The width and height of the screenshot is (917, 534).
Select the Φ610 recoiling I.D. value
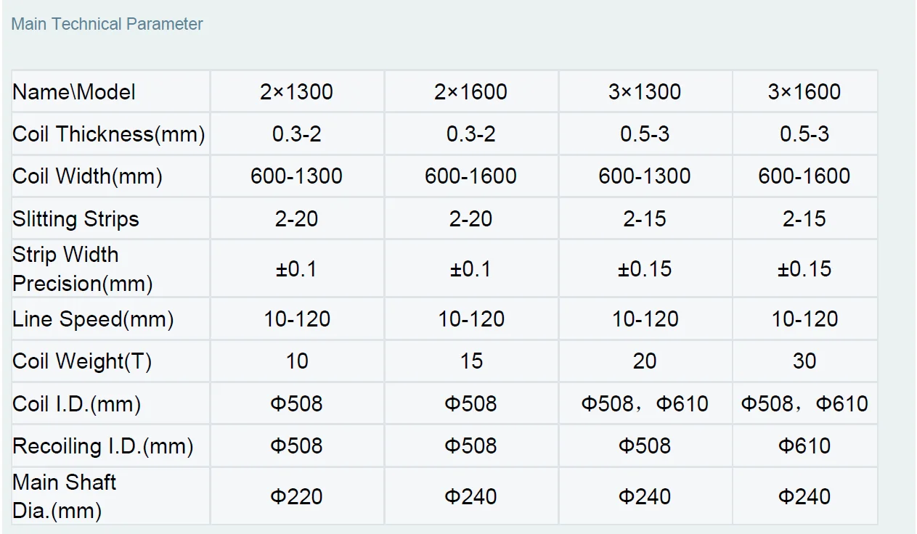click(x=804, y=445)
